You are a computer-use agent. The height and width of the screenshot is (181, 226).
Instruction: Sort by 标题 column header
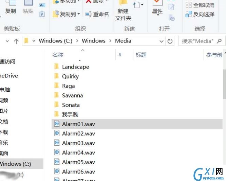point(141,55)
